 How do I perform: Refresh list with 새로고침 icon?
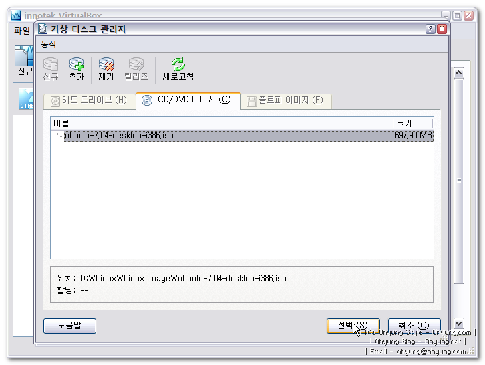tap(178, 68)
